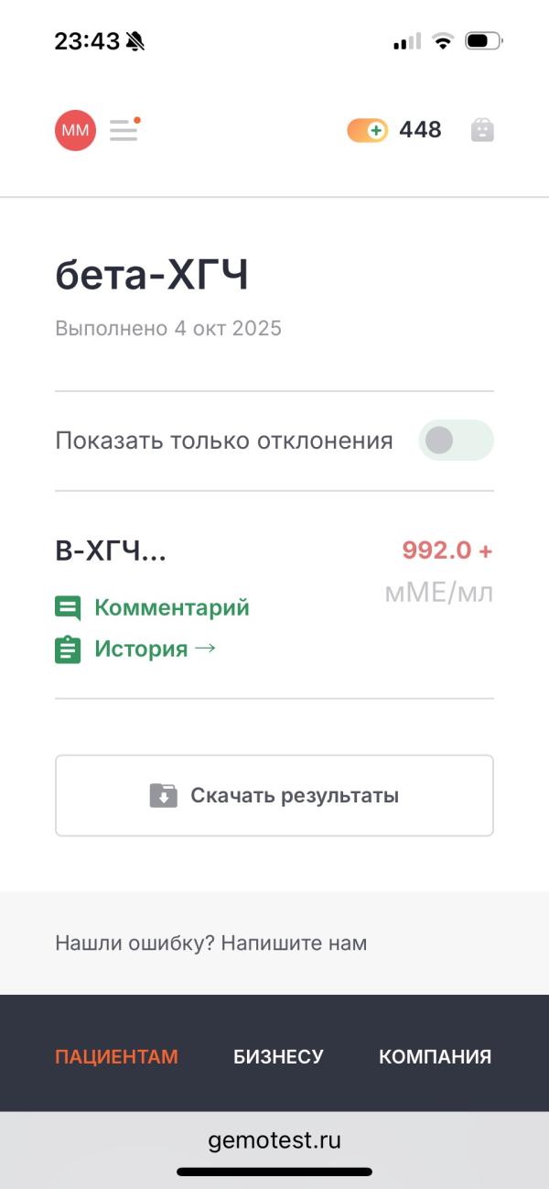Tap 'Нашли ошибку? Напишите нам' link

210,943
